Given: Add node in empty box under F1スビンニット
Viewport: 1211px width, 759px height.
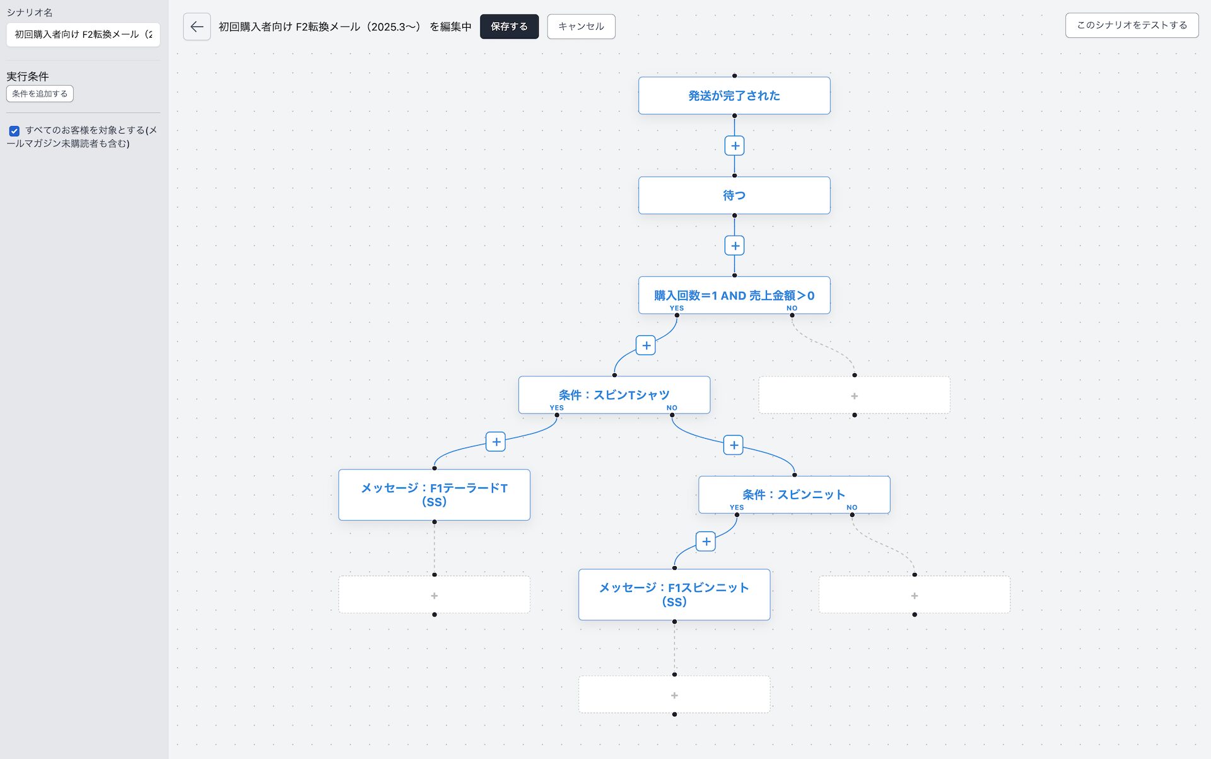Looking at the screenshot, I should [x=674, y=695].
